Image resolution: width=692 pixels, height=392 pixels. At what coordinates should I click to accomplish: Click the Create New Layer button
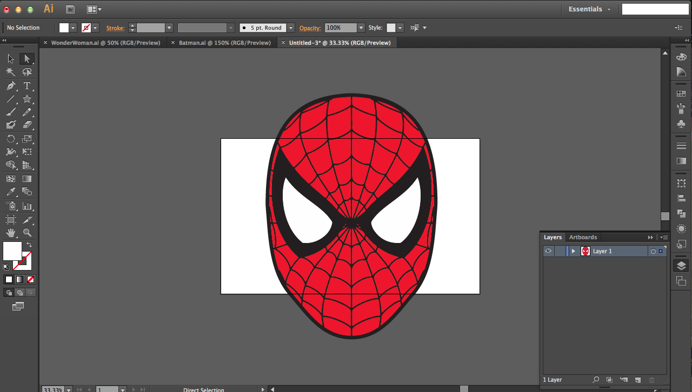point(637,380)
